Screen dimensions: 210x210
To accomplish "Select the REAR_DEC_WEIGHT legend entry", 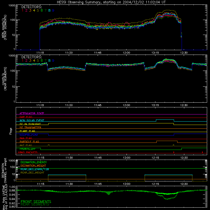I will (32, 173).
